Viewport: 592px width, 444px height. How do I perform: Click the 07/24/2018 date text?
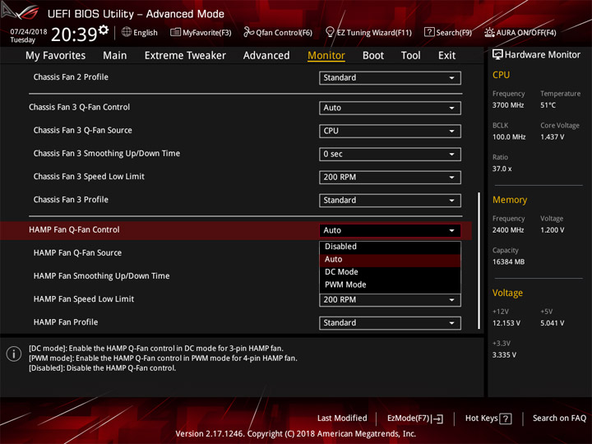(29, 31)
